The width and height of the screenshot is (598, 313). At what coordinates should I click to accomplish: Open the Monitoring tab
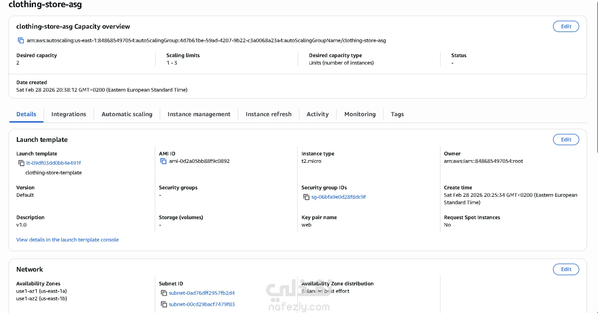click(x=360, y=114)
